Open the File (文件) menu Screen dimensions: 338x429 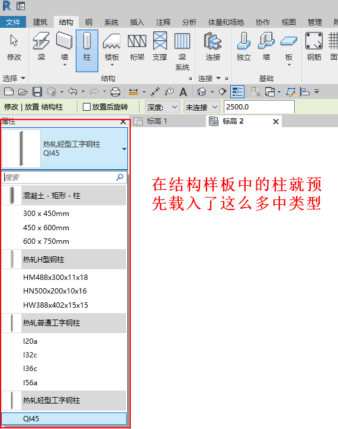point(13,22)
